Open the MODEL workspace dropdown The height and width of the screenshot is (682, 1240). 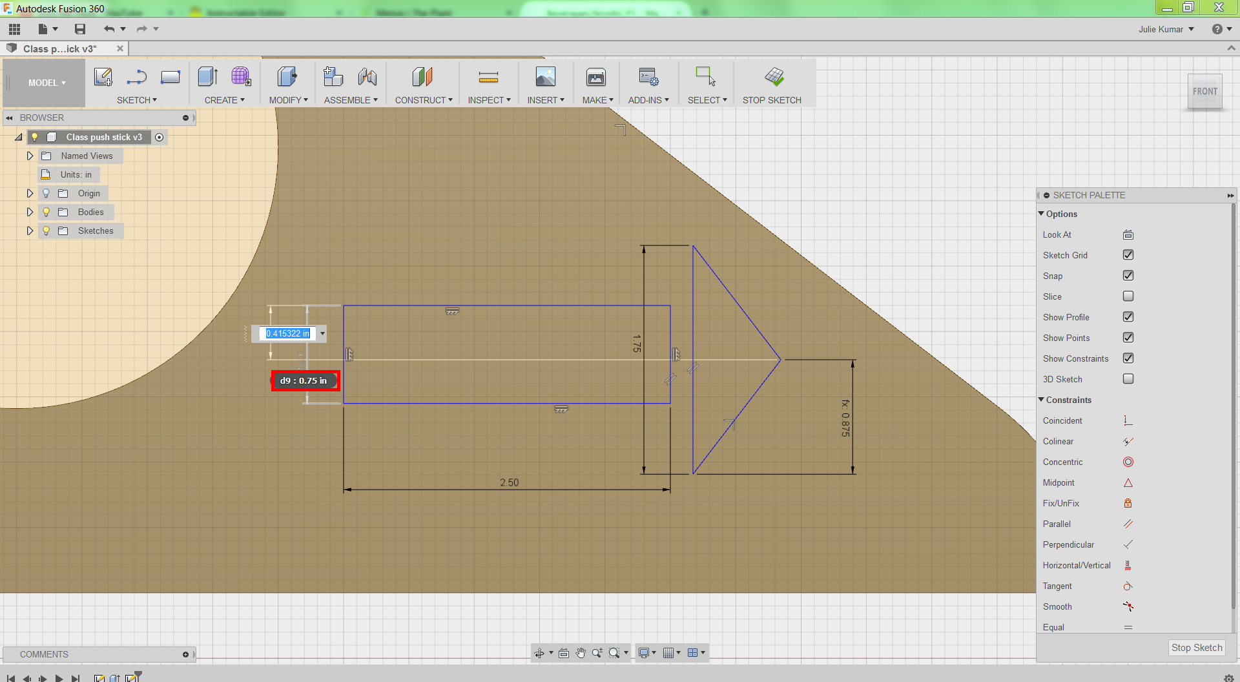coord(46,83)
